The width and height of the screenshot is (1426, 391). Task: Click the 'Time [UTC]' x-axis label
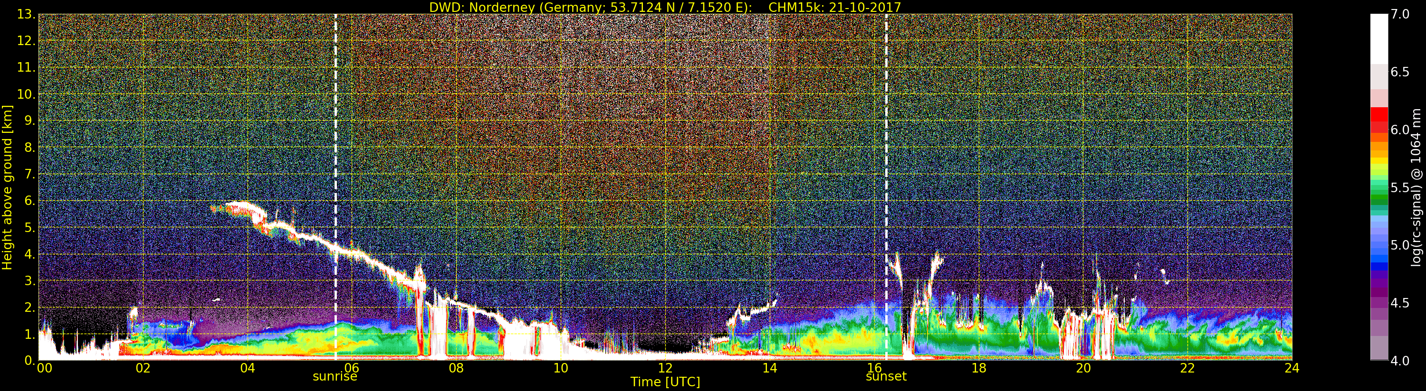tap(665, 382)
